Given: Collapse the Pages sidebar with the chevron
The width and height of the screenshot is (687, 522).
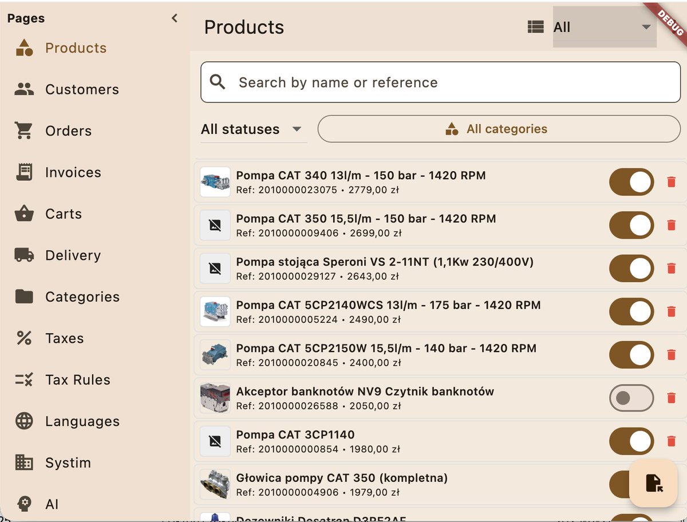Looking at the screenshot, I should [175, 18].
